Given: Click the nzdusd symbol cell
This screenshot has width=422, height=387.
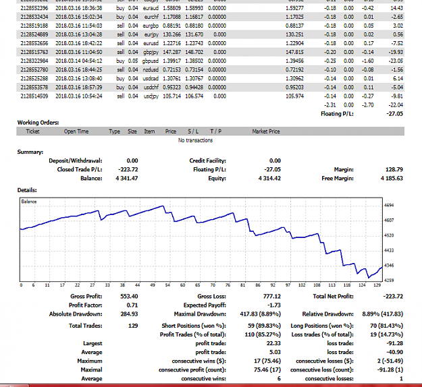Looking at the screenshot, I should point(151,70).
